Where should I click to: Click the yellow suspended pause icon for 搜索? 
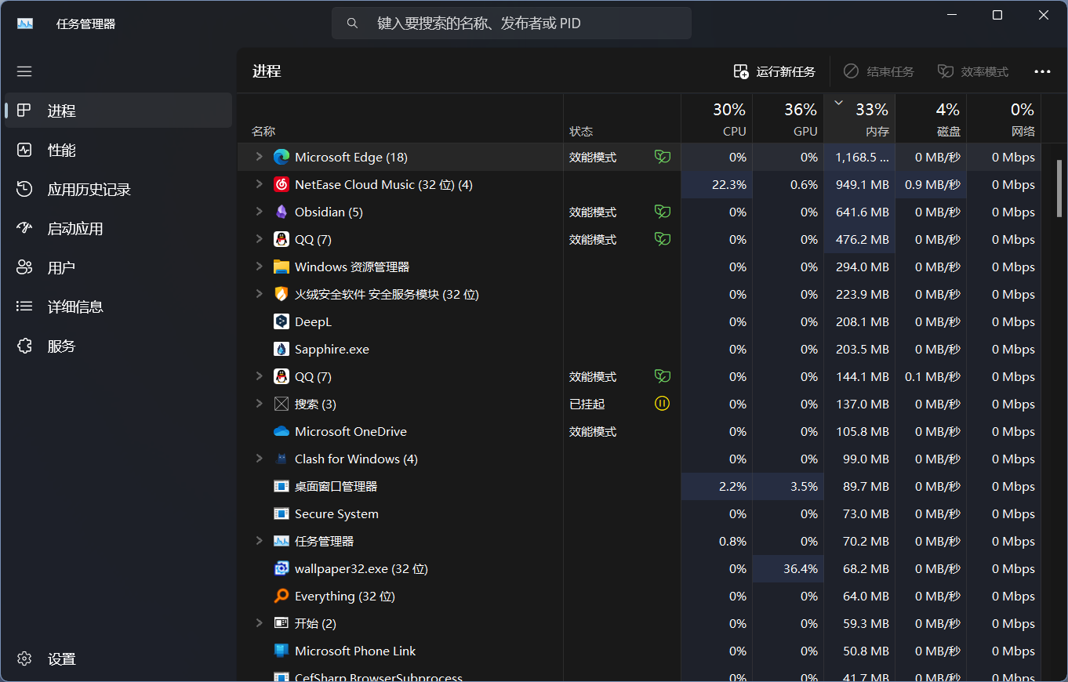pos(663,404)
